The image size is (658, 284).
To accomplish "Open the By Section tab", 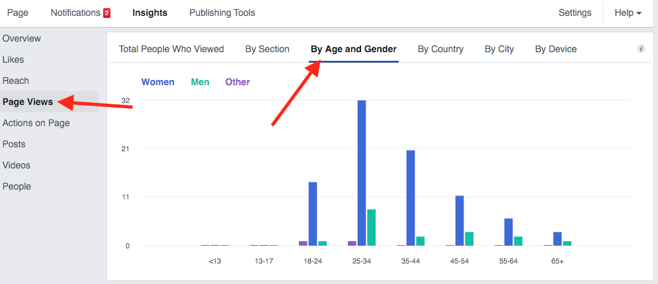I will [267, 49].
